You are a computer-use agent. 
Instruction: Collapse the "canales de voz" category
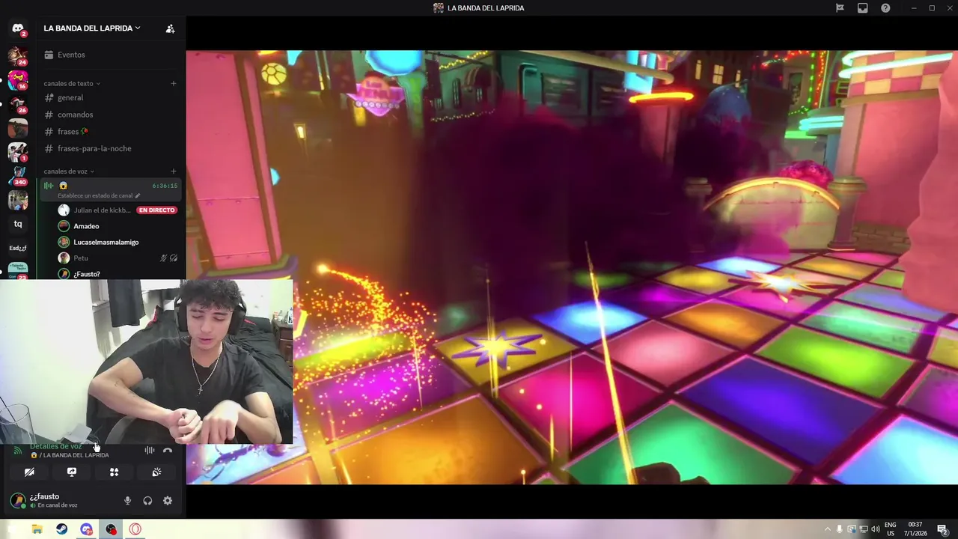coord(70,171)
